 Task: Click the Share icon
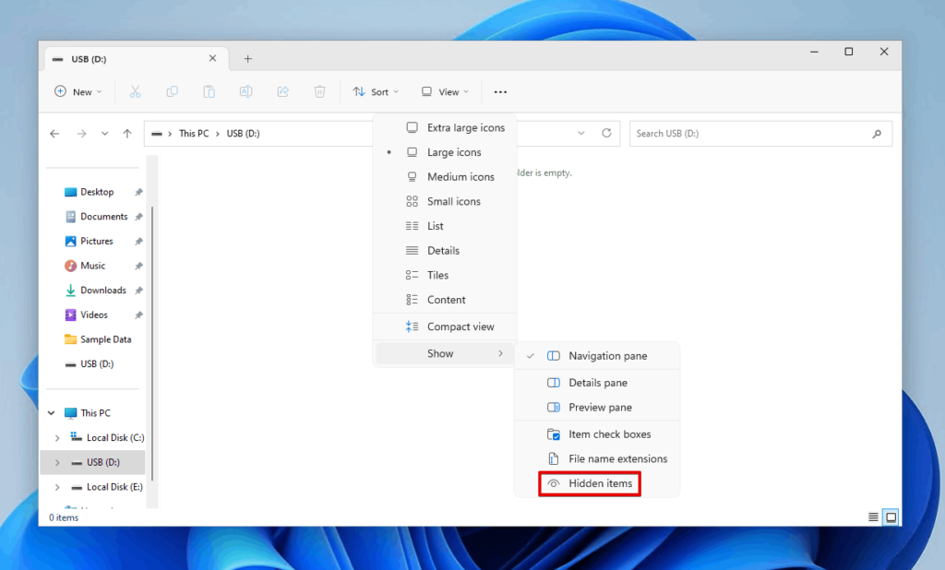coord(282,91)
